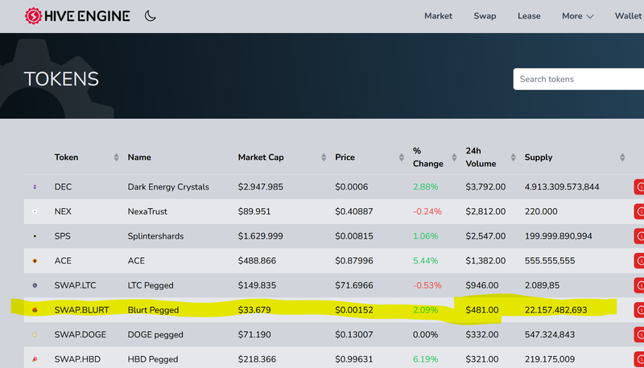The width and height of the screenshot is (644, 368).
Task: Click the Hive Engine logo
Action: click(78, 15)
